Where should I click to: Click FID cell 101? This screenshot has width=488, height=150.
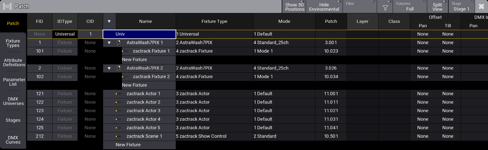tap(40, 51)
